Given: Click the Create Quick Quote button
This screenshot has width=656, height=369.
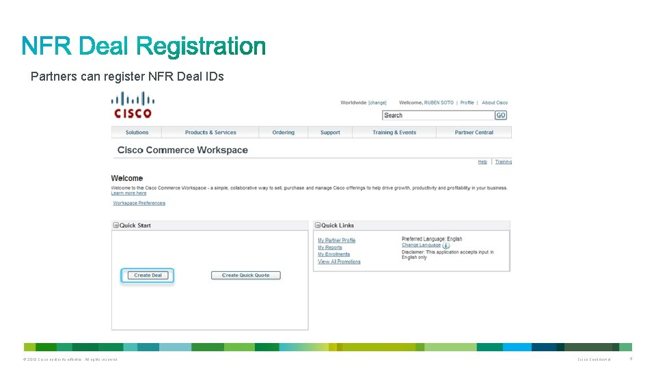Looking at the screenshot, I should click(x=245, y=275).
